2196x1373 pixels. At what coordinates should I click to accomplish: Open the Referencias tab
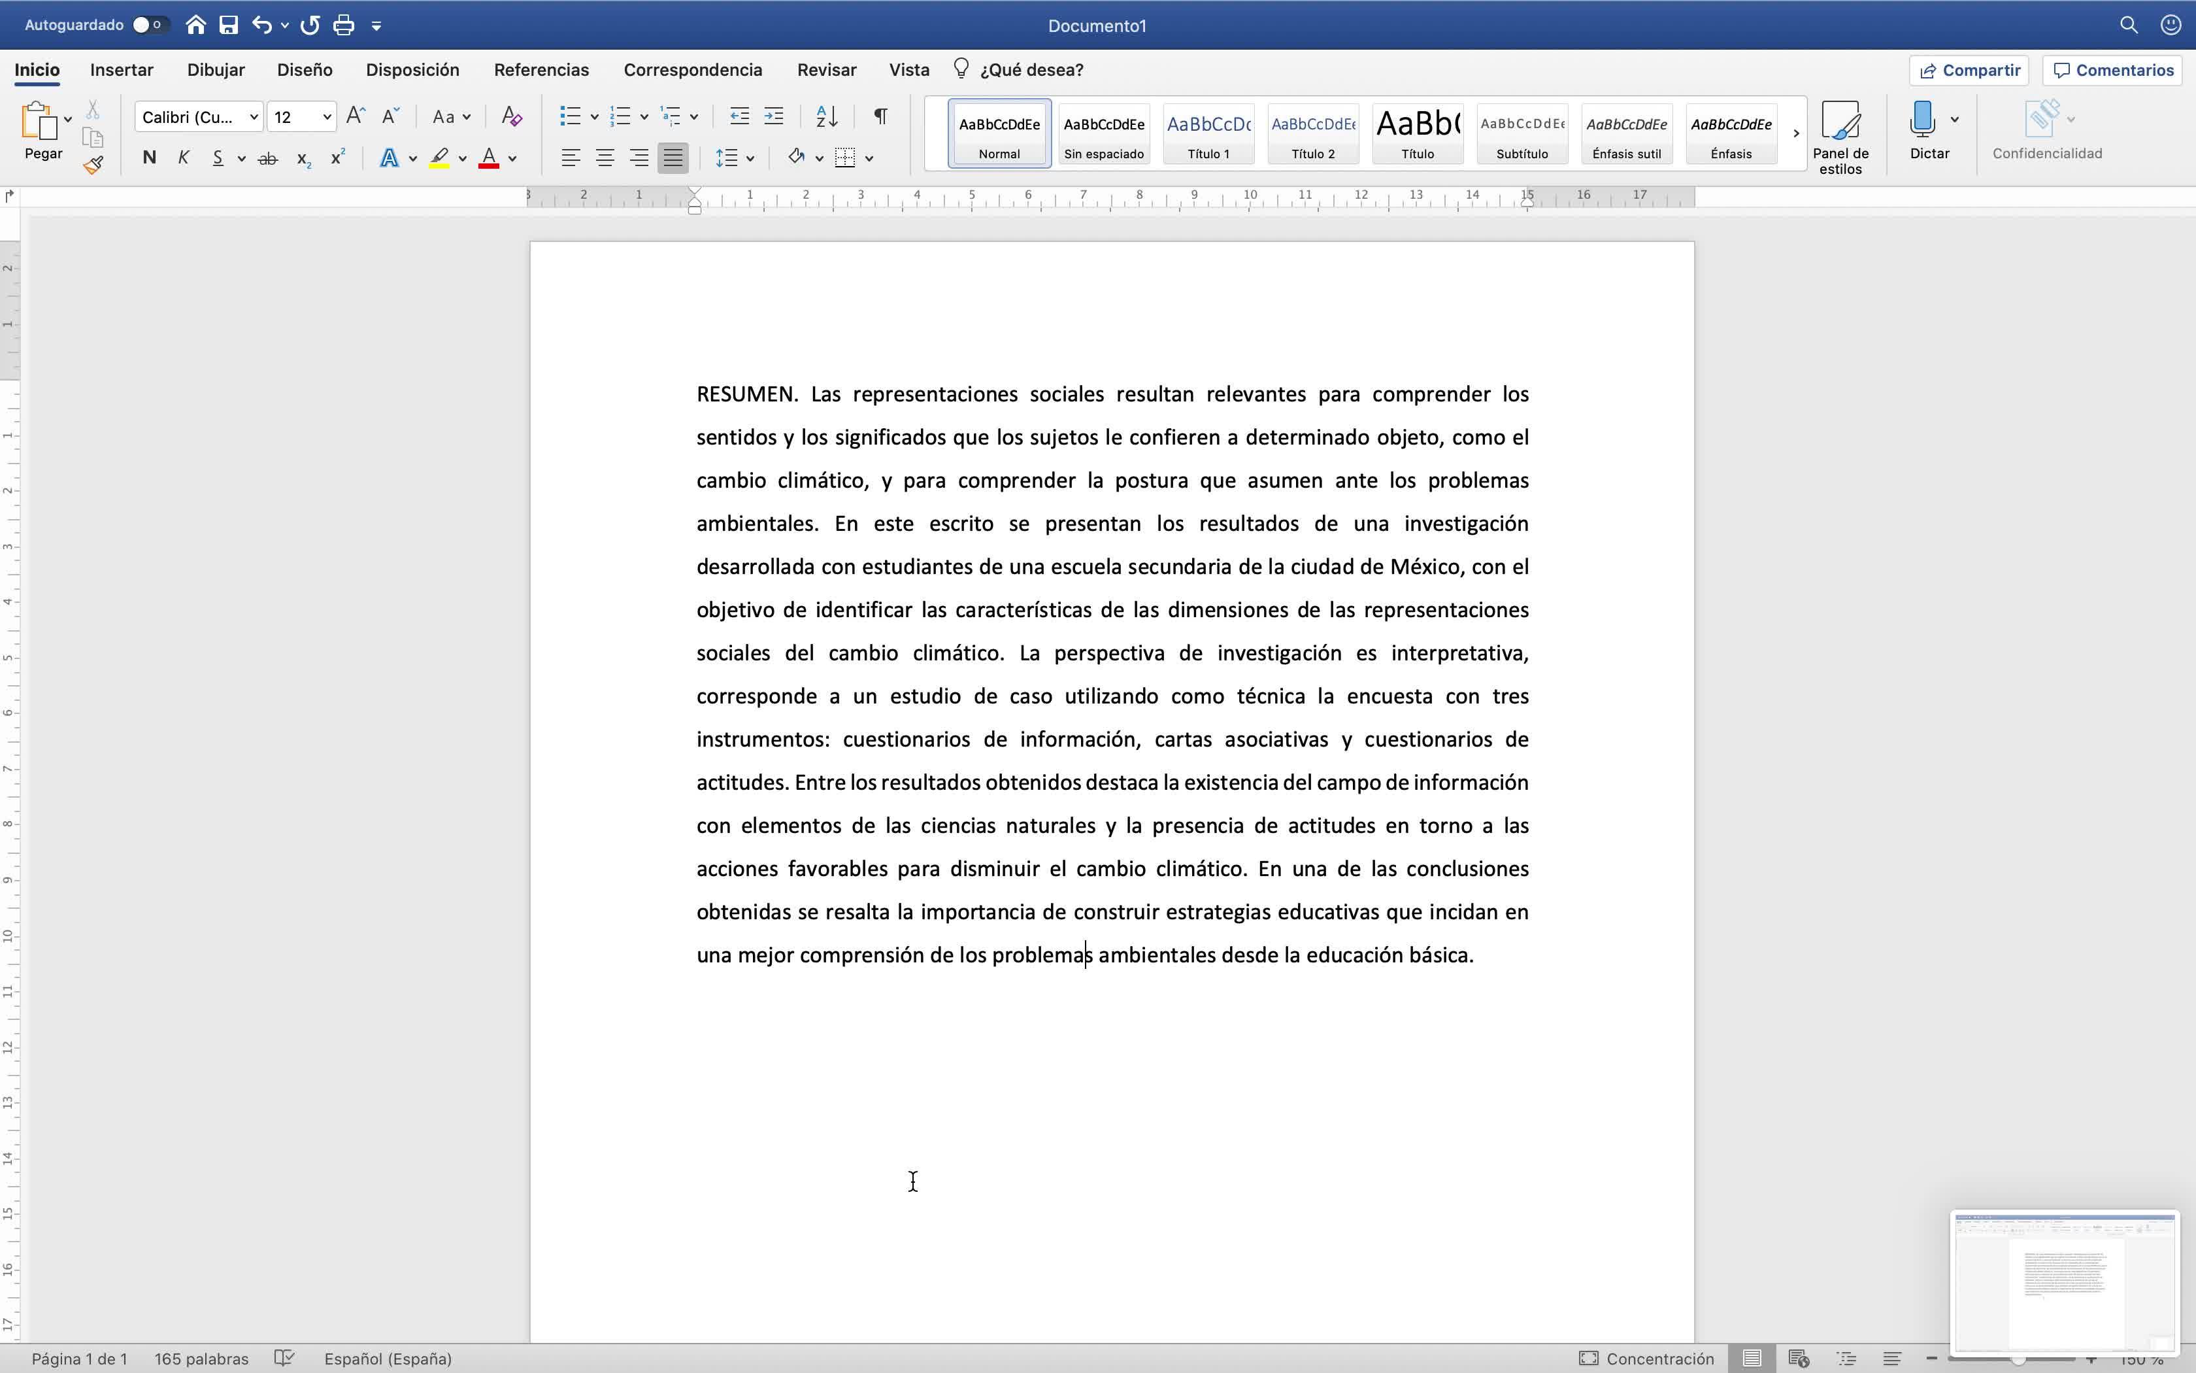click(541, 70)
